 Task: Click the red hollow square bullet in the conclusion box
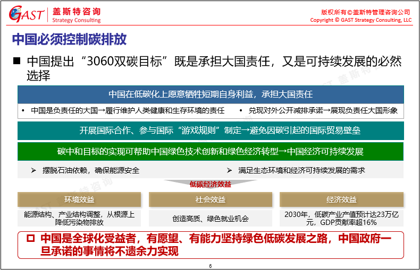tap(30, 239)
